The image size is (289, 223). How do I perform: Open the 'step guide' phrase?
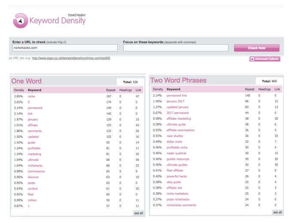click(x=173, y=182)
